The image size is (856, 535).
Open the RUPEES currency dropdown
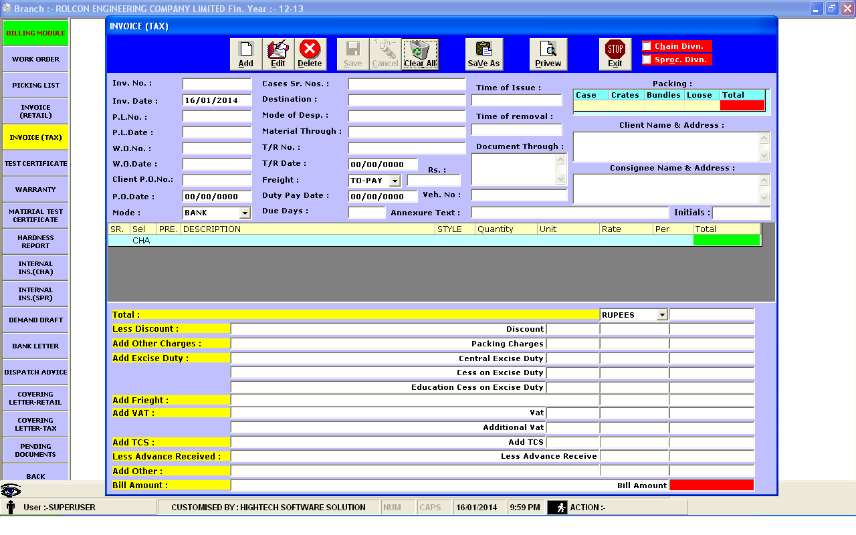coord(662,315)
